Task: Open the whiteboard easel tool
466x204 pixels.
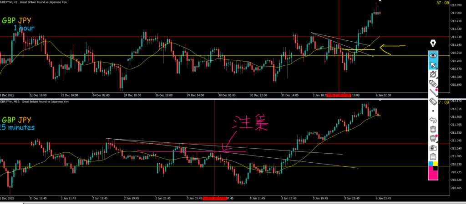Action: click(x=433, y=138)
